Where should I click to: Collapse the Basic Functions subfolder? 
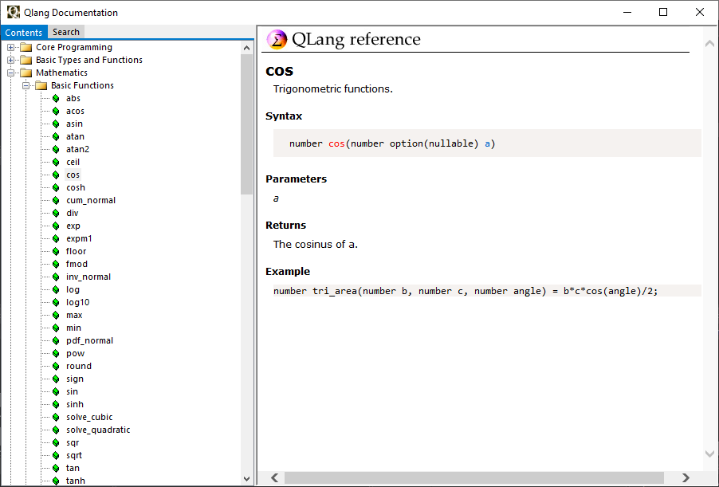click(x=26, y=85)
